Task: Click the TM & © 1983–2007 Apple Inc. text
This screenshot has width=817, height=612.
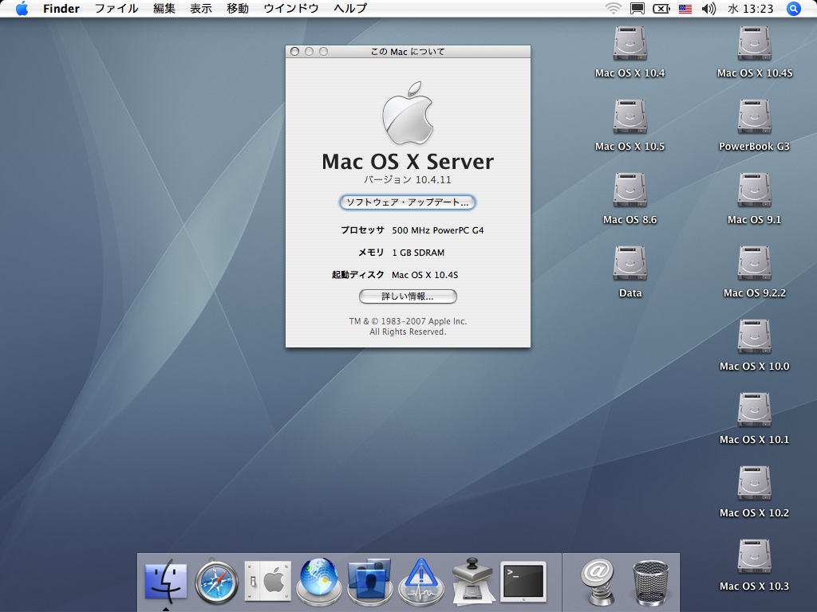Action: click(408, 321)
